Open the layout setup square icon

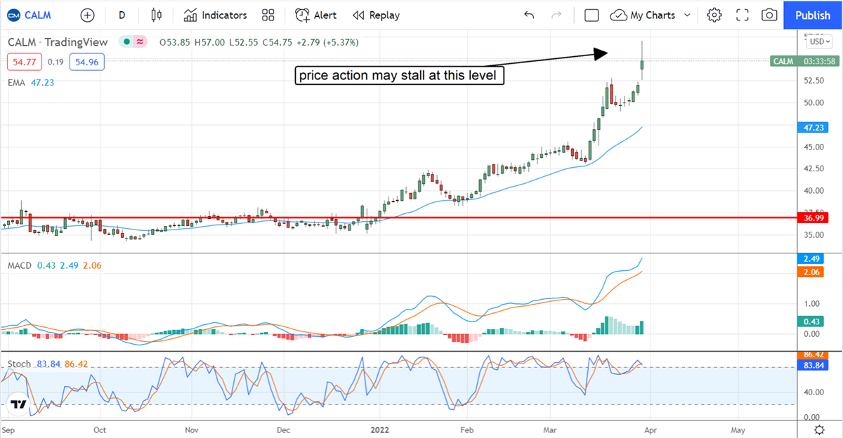592,15
